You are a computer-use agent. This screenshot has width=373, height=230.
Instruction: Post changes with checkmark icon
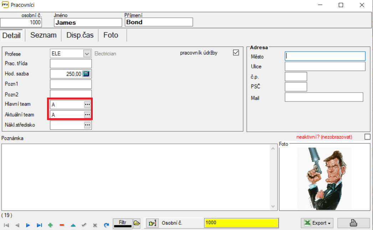tap(84, 225)
